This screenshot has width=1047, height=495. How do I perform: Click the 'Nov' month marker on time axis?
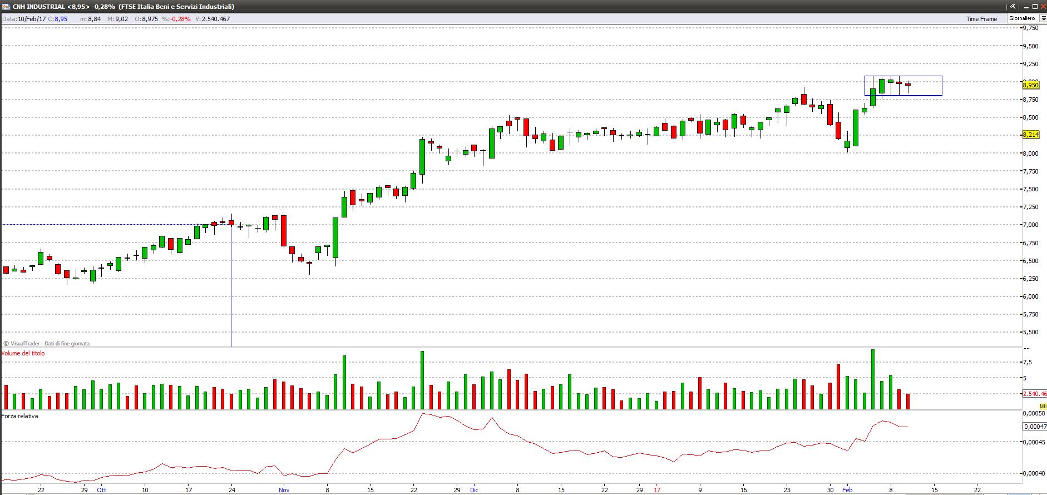pos(284,490)
